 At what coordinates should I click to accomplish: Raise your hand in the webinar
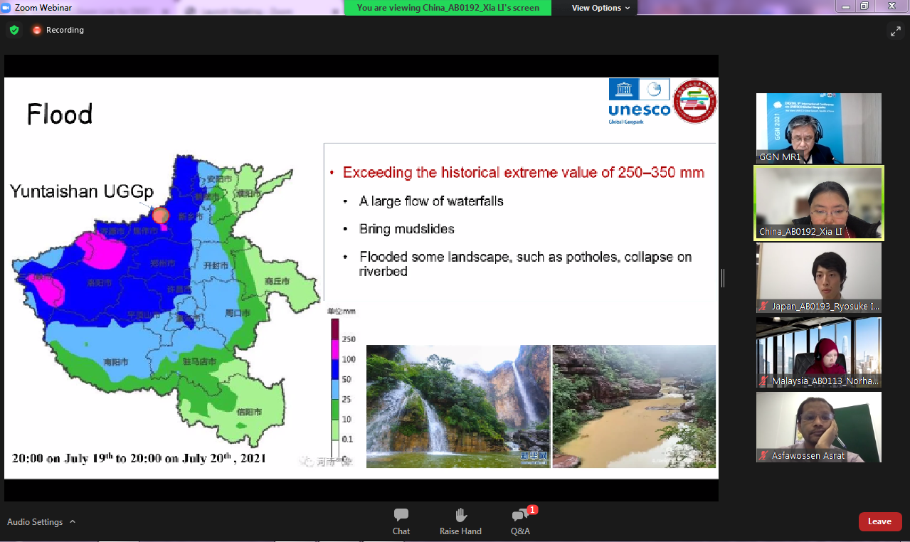click(x=460, y=521)
